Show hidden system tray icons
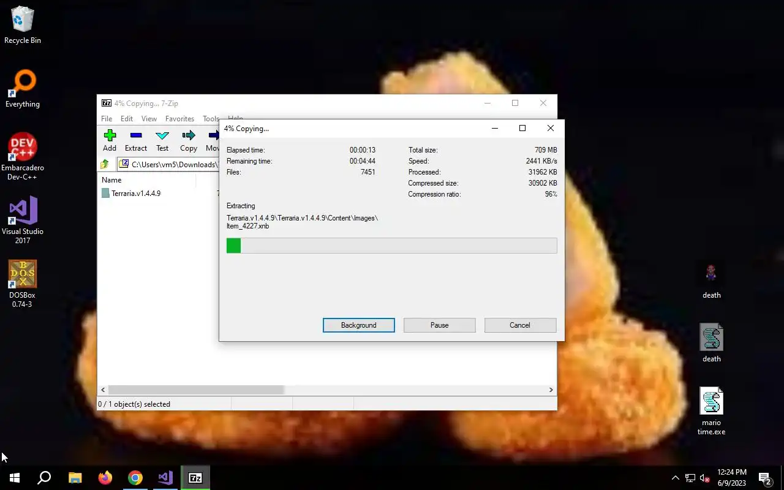Screen dimensions: 784x490 [x=675, y=478]
